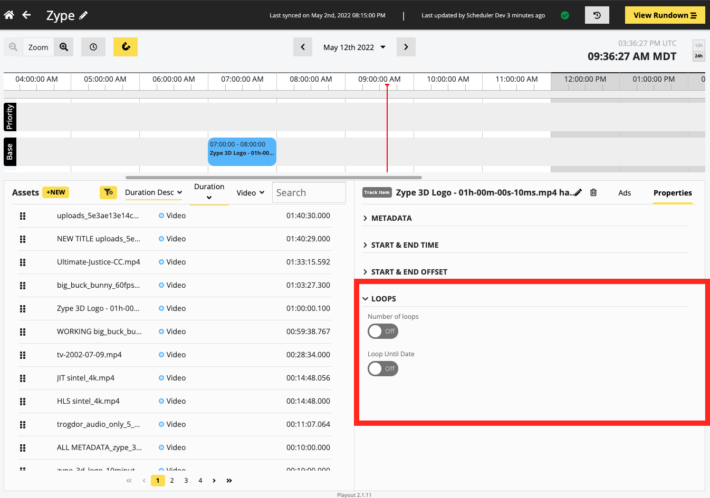Click the Zoom label button

(x=39, y=47)
